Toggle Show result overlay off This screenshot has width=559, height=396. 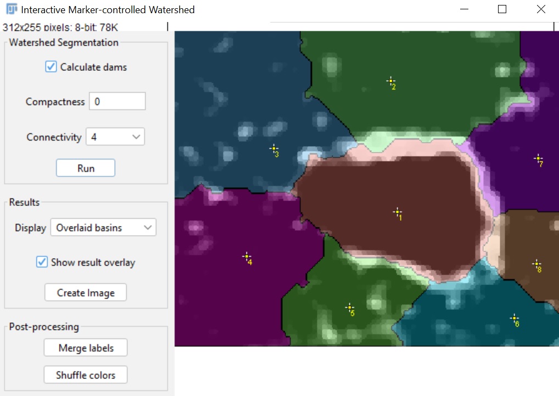[42, 262]
